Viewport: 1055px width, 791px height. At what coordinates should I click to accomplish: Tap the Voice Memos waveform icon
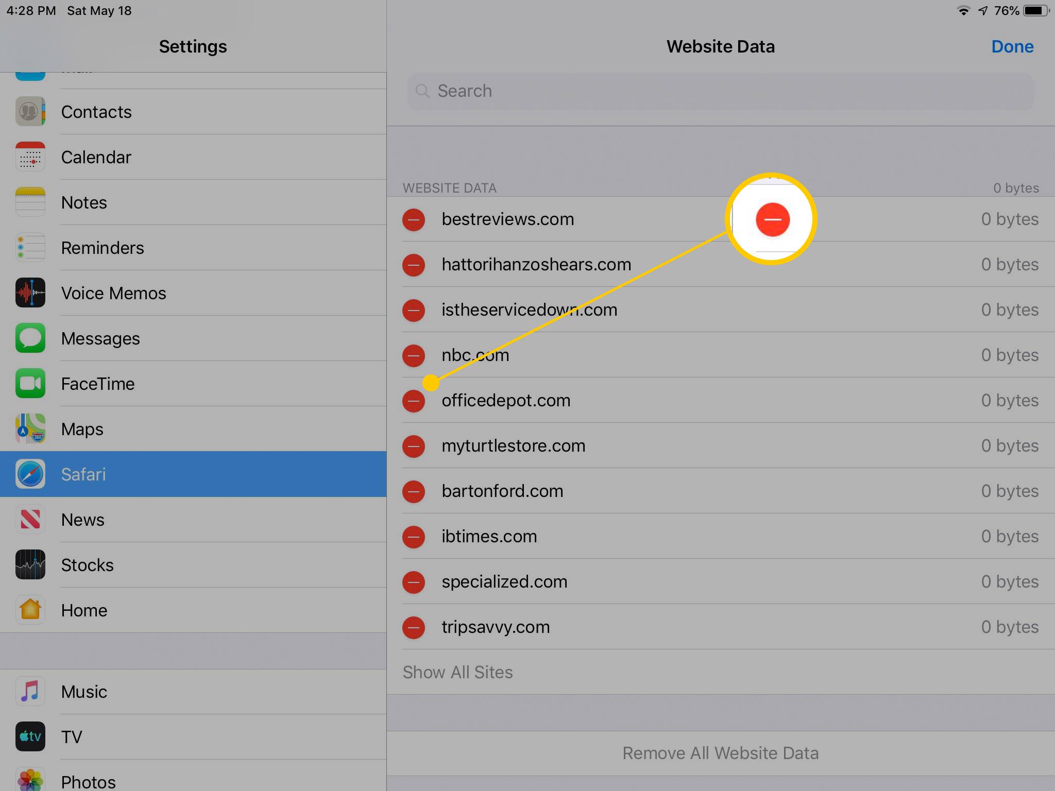[30, 293]
